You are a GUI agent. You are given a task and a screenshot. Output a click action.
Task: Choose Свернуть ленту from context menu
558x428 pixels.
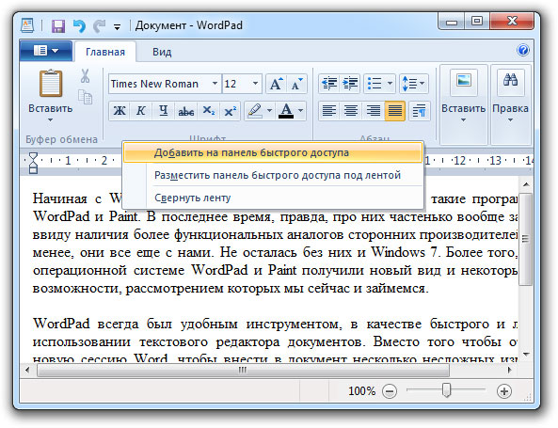click(273, 198)
